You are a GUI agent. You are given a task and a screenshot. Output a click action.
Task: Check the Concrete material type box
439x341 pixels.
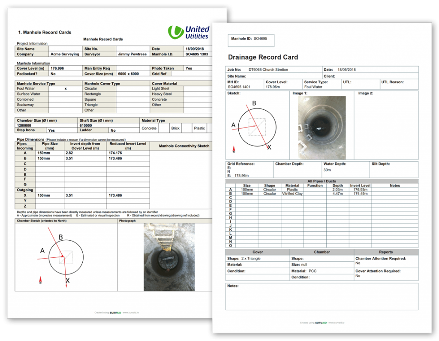tap(165, 128)
